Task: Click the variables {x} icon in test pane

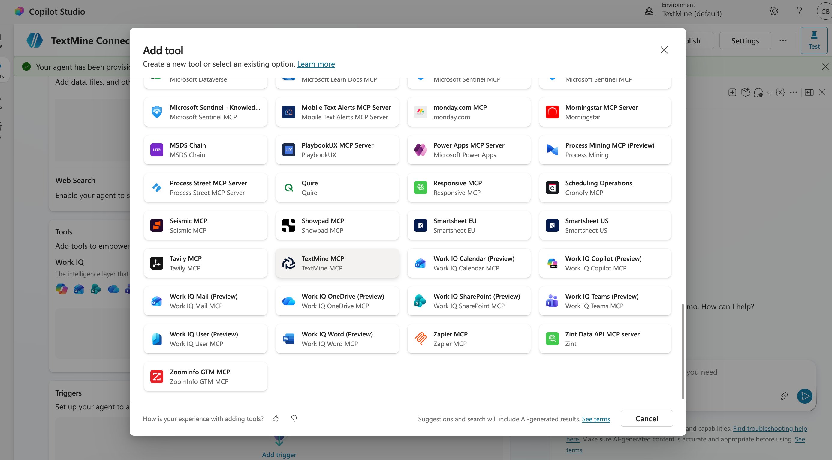Action: click(780, 93)
